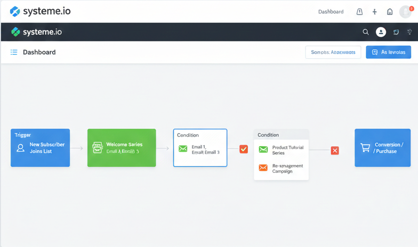Click the 'Trigger' label in blue block
This screenshot has width=418, height=247.
point(22,135)
